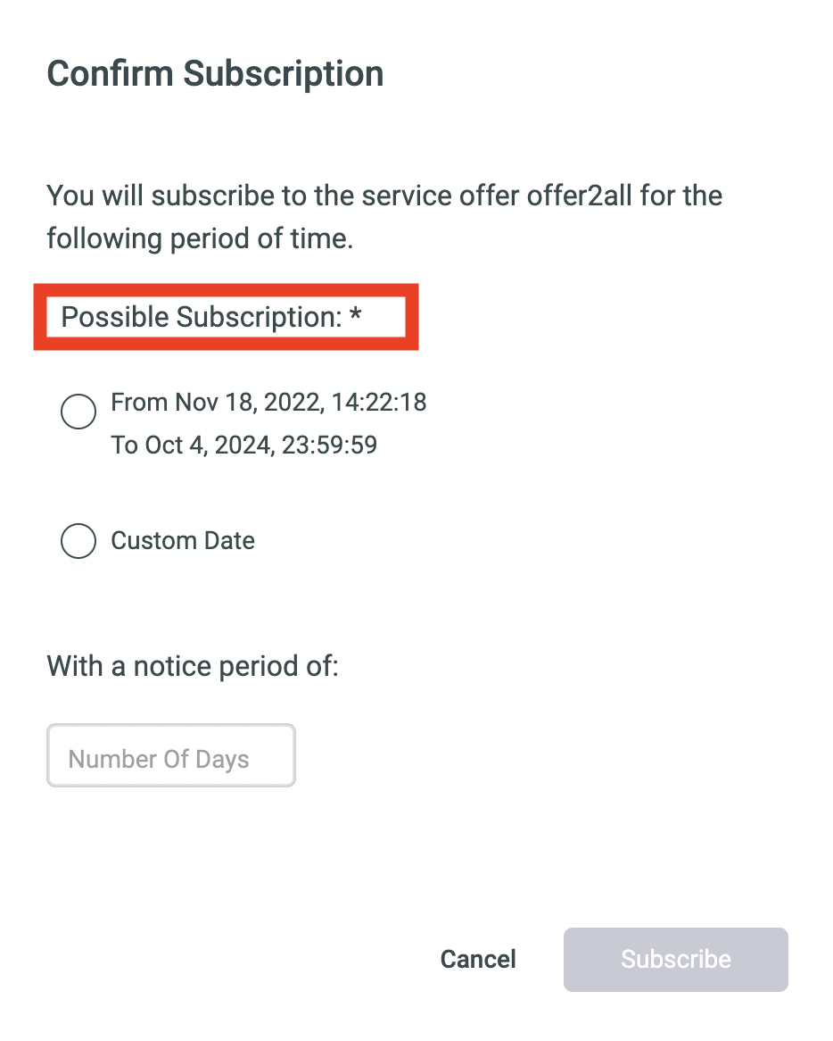Click the '14:22:18' start time text
Image resolution: width=833 pixels, height=1041 pixels.
tap(379, 403)
